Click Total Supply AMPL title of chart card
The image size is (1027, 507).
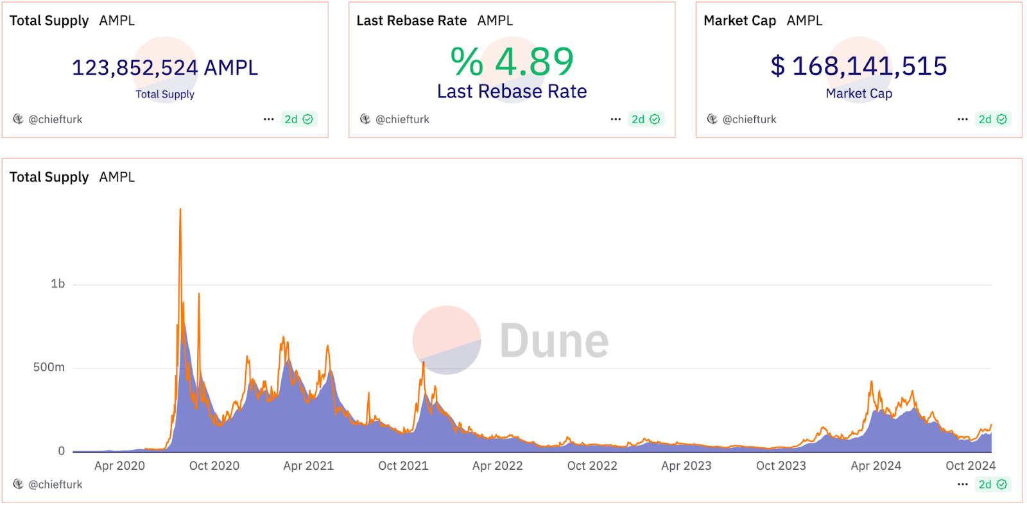point(72,177)
